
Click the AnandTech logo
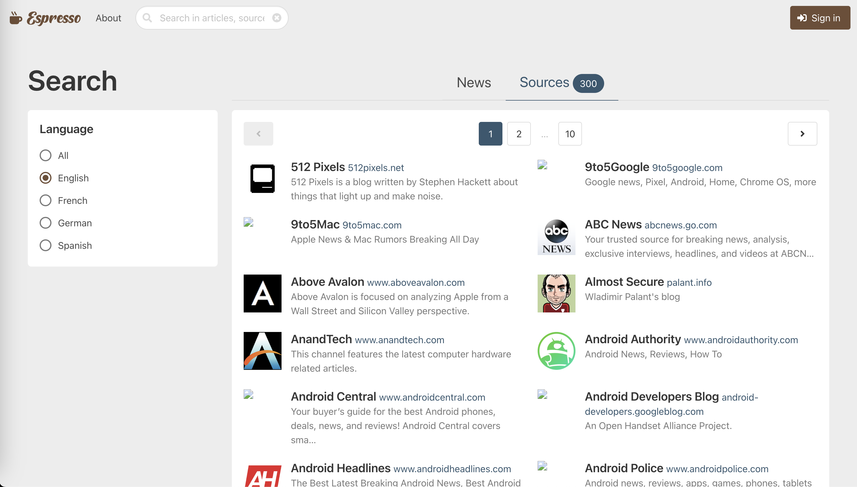click(x=262, y=351)
